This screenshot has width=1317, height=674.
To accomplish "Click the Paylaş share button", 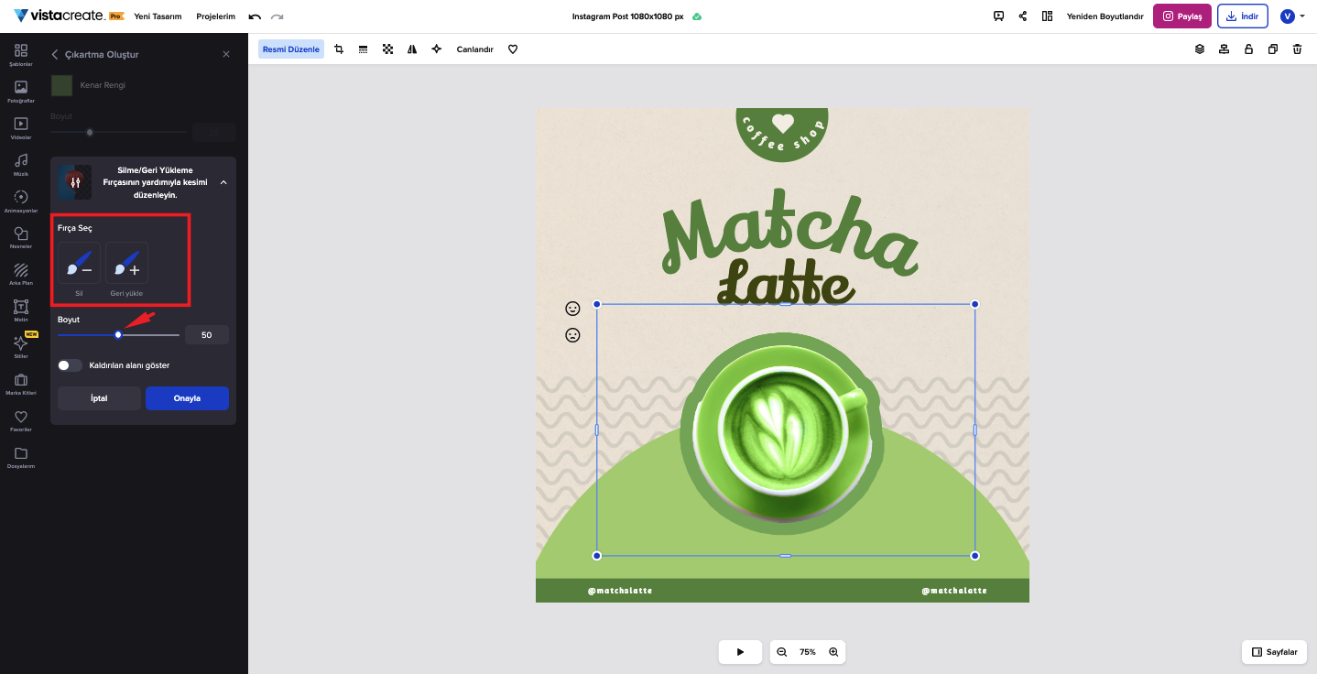I will 1182,16.
